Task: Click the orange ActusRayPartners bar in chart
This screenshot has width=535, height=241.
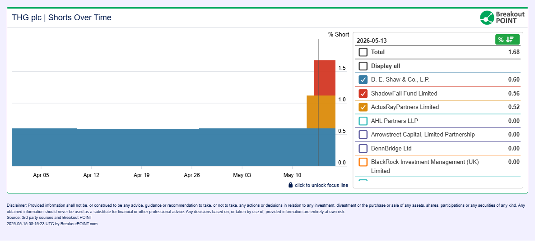Action: pyautogui.click(x=321, y=112)
